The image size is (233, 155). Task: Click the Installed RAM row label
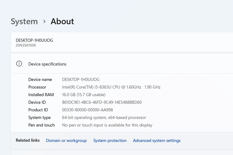point(41,95)
